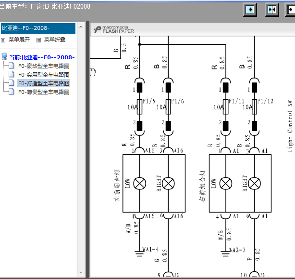This screenshot has width=295, height=279.
Task: Click fuse F1/6 10A in diagram
Action: tap(168, 107)
